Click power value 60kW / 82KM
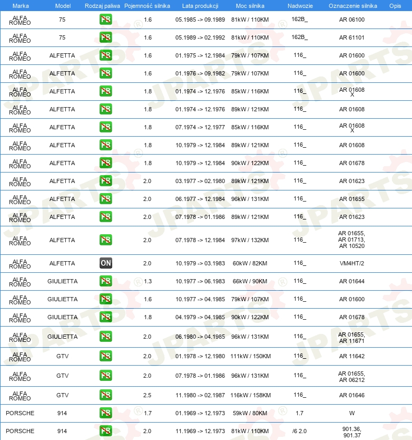Viewport: 412px width, 440px height. [250, 263]
